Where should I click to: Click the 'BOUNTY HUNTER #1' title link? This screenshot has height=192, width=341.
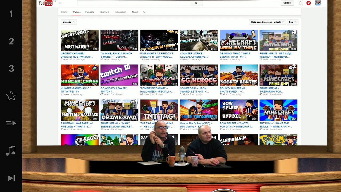[x=233, y=90]
